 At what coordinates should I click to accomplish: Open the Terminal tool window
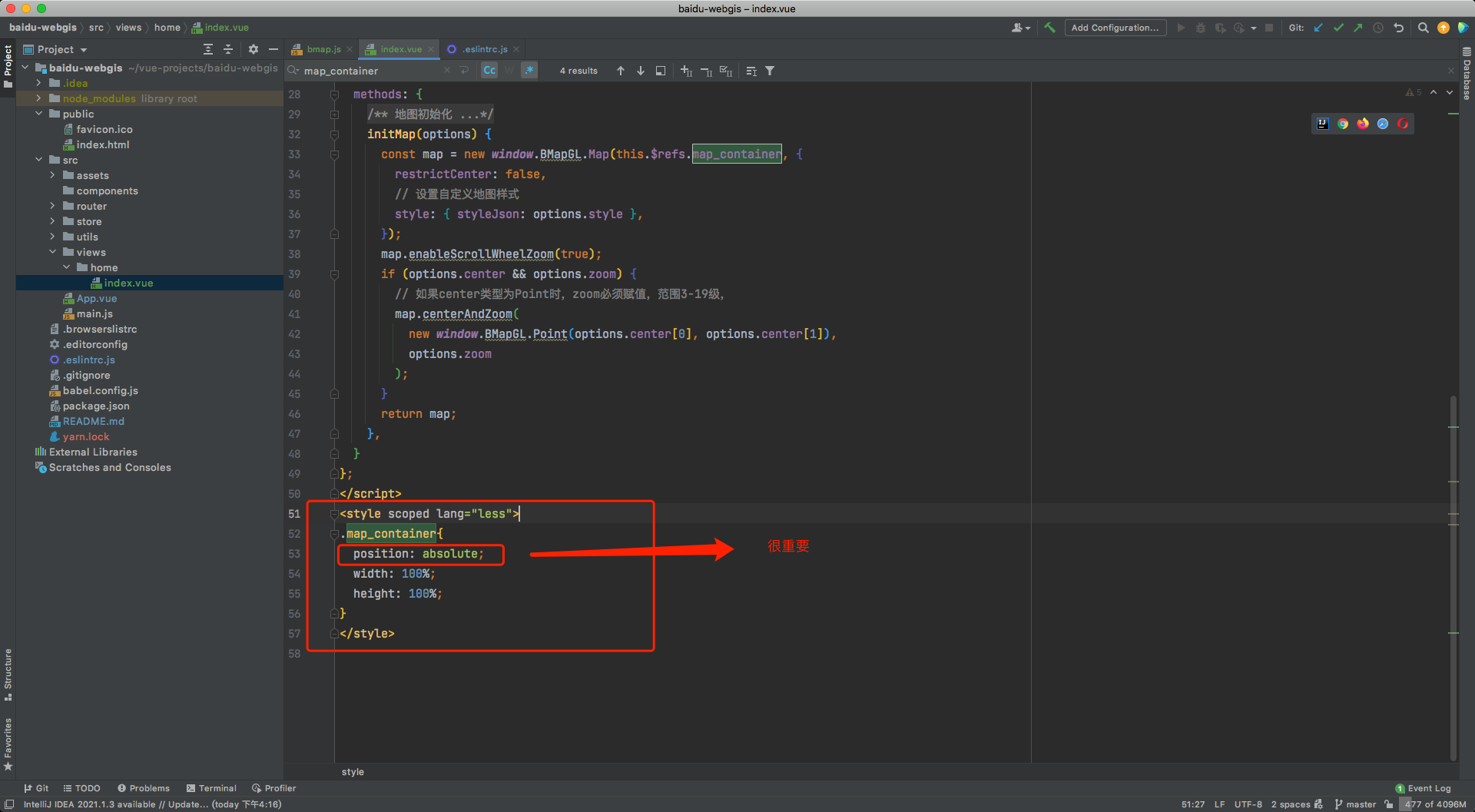click(211, 788)
